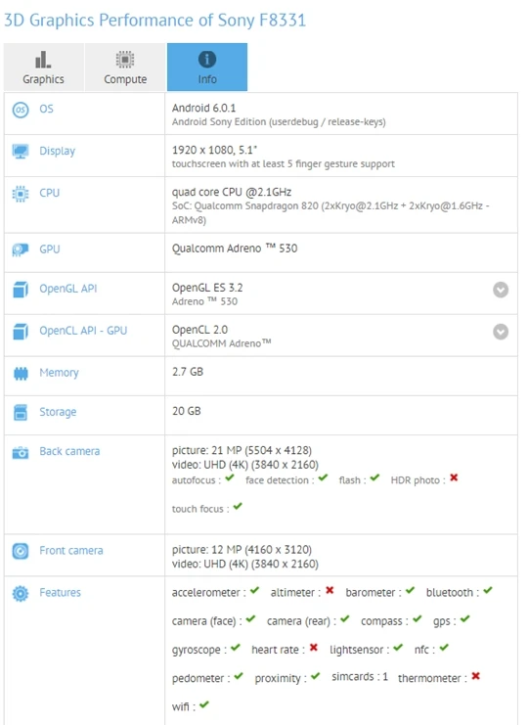Click the Memory chip icon

click(21, 373)
